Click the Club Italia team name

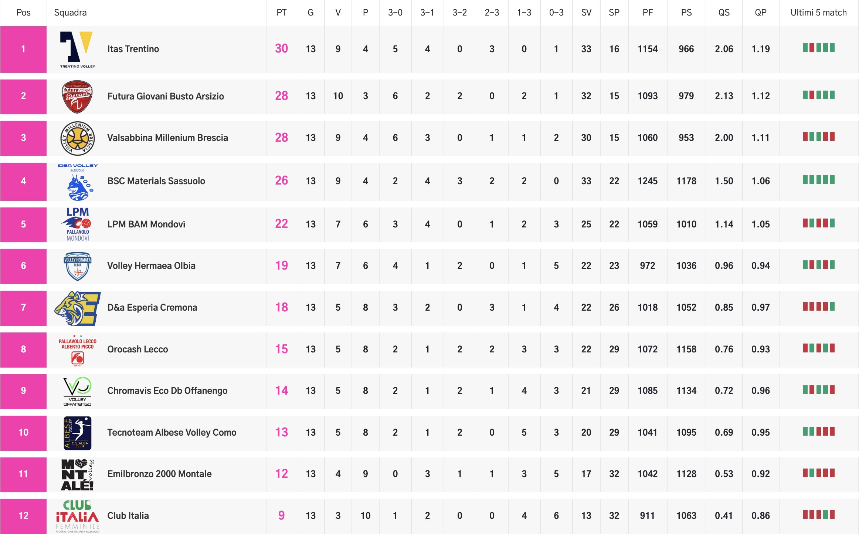coord(128,516)
